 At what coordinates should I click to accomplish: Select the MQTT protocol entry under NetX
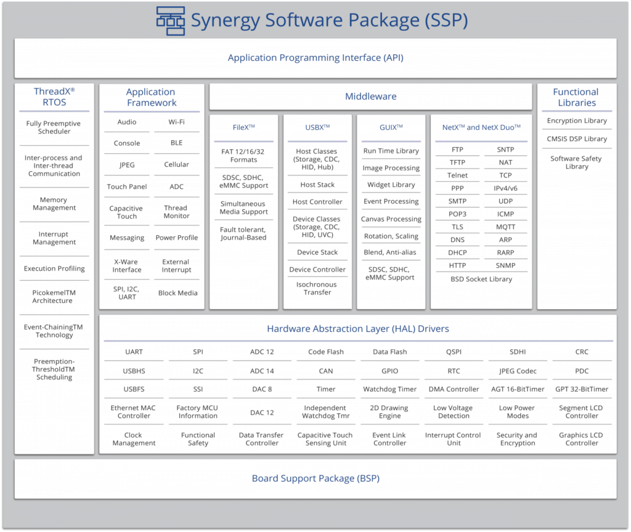(506, 227)
